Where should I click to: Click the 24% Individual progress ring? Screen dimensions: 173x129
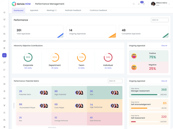pos(108,57)
